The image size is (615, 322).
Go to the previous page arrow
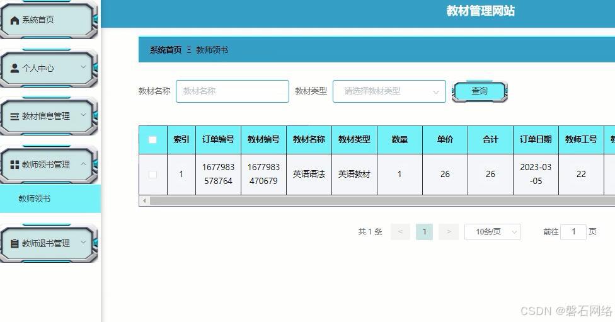coord(401,232)
